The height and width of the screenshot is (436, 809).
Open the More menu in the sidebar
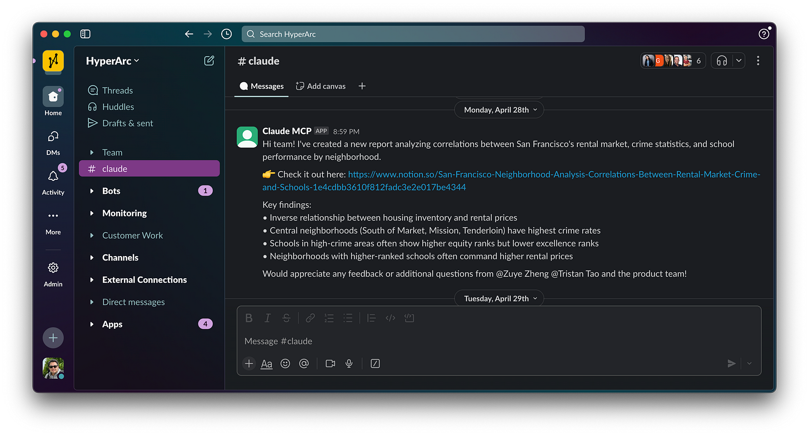(x=53, y=221)
